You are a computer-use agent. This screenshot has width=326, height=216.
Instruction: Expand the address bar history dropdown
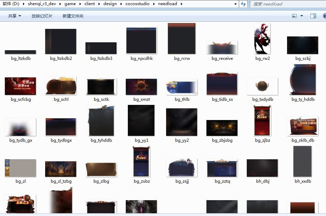235,4
